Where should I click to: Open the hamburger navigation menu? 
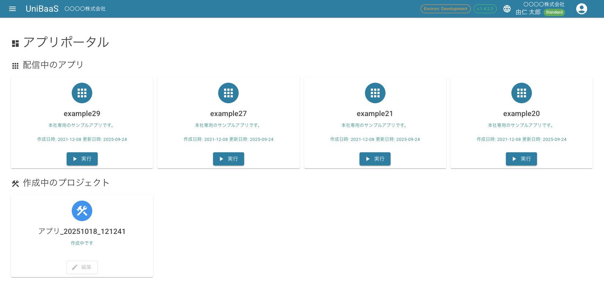pos(12,9)
